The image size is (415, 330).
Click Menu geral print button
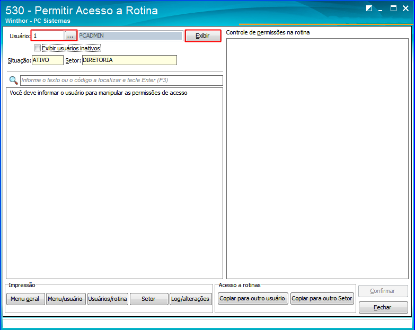[x=25, y=299]
